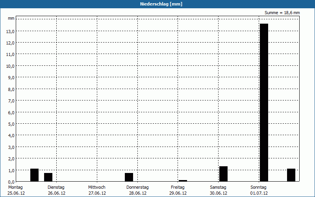Click the 4,0 y-axis value
Viewport: 315px width, 197px height.
click(11, 136)
